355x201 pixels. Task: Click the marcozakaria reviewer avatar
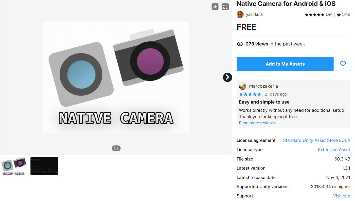point(243,86)
